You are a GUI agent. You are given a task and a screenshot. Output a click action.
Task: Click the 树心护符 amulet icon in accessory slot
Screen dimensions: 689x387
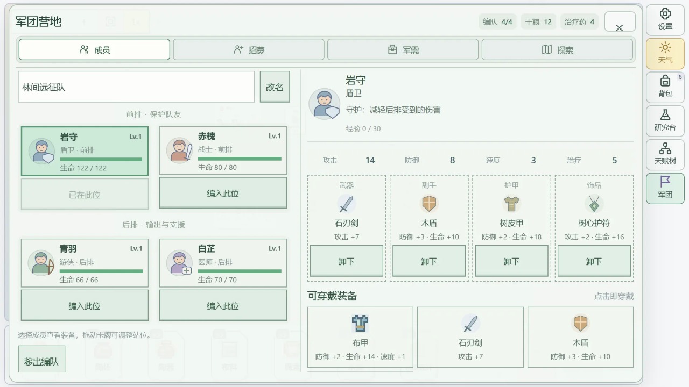[x=594, y=204]
